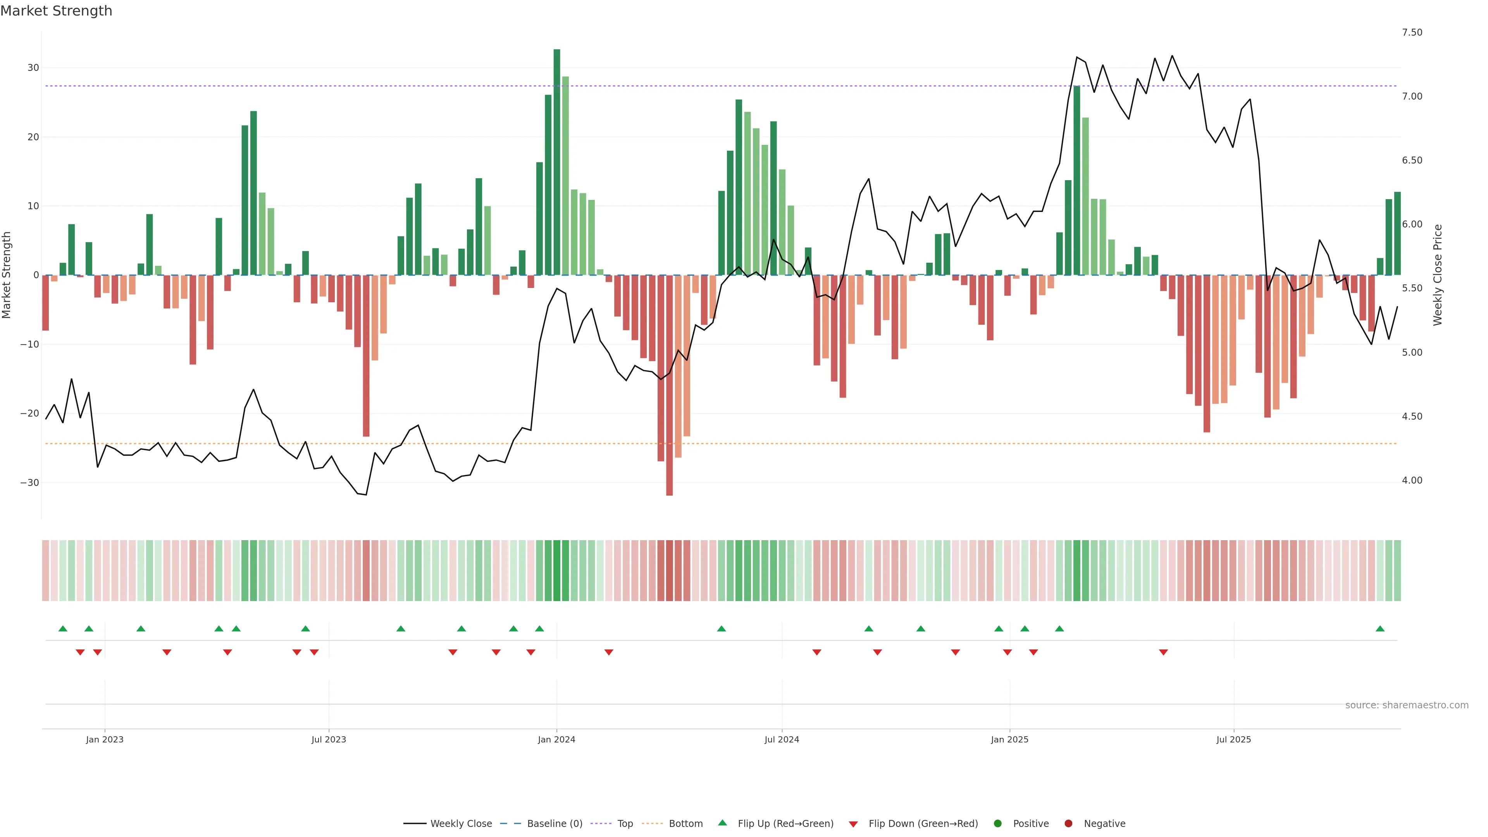1488x837 pixels.
Task: Toggle Weekly Close legend entry
Action: pos(460,823)
